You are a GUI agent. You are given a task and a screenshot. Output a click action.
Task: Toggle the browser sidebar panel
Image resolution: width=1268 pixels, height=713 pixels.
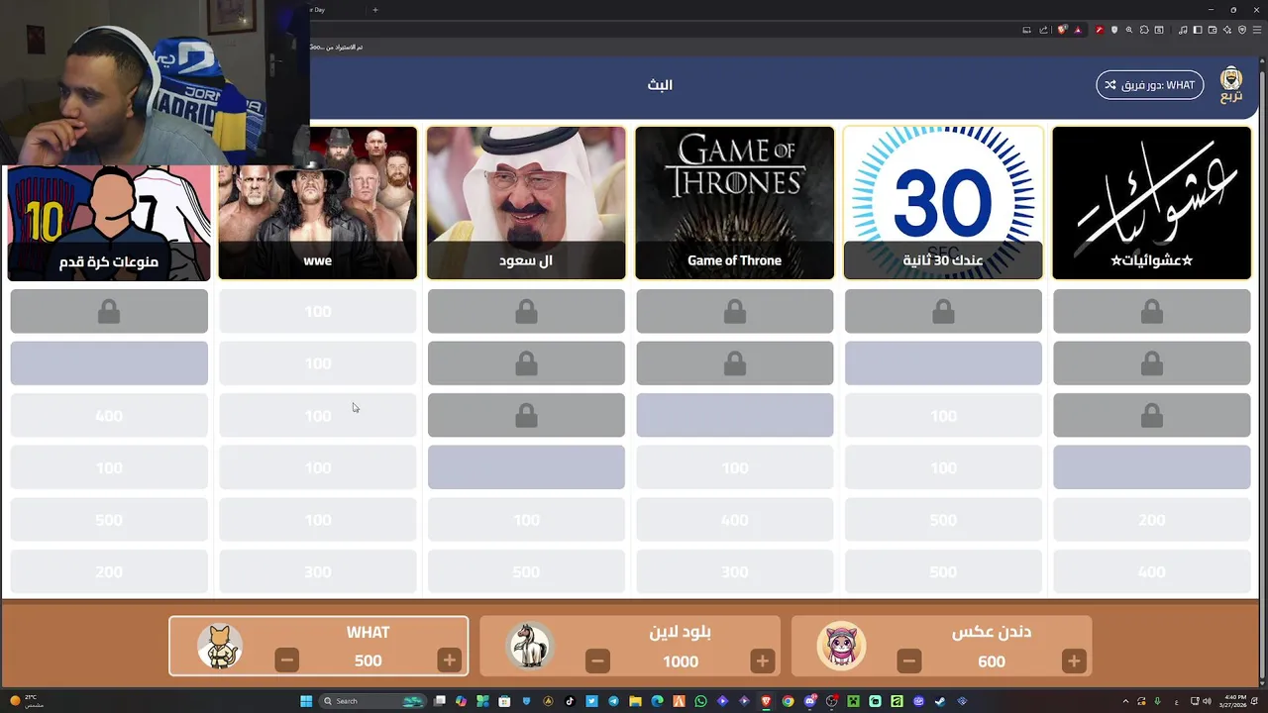1198,30
